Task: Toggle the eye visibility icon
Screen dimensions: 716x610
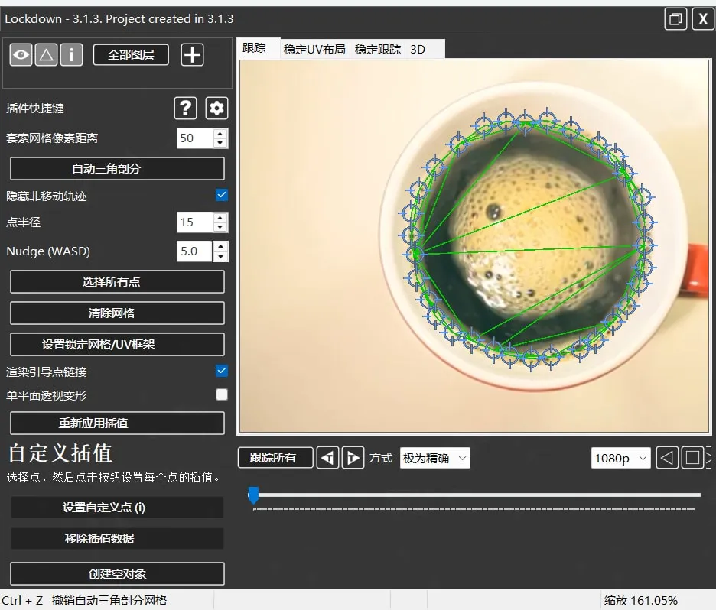Action: (x=21, y=55)
